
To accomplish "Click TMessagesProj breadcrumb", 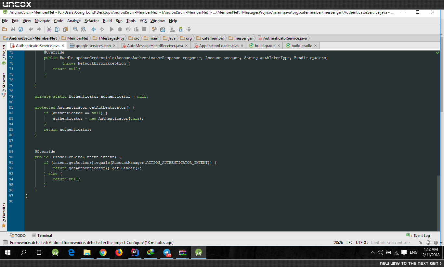I will pos(108,38).
